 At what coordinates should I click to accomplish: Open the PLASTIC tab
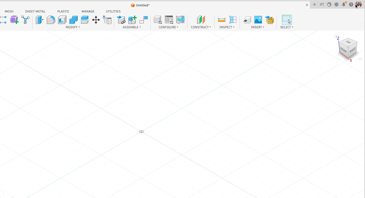(x=63, y=11)
